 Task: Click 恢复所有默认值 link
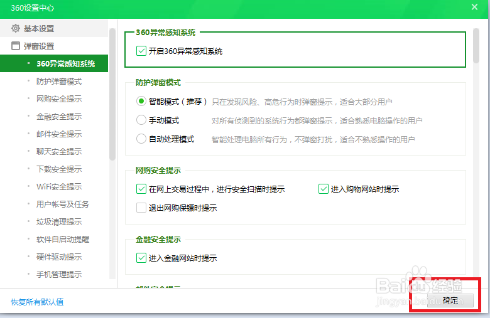click(x=37, y=302)
